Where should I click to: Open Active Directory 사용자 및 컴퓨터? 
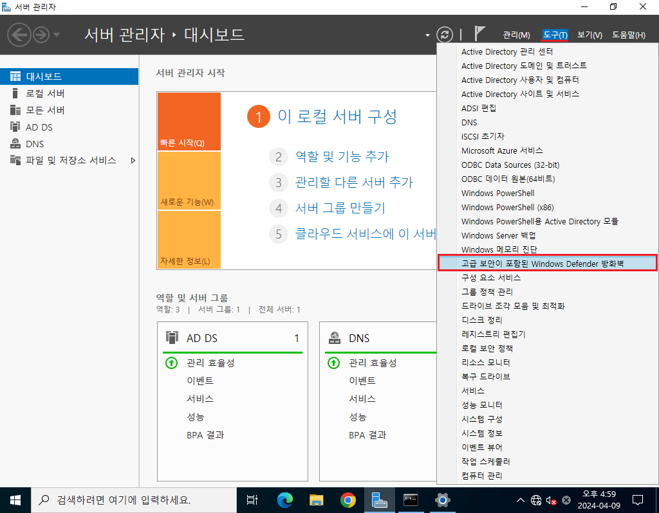click(547, 80)
